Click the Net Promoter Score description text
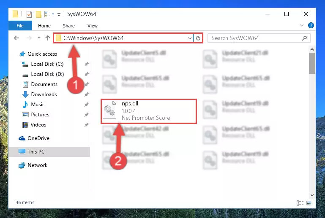The height and width of the screenshot is (218, 325). [146, 118]
